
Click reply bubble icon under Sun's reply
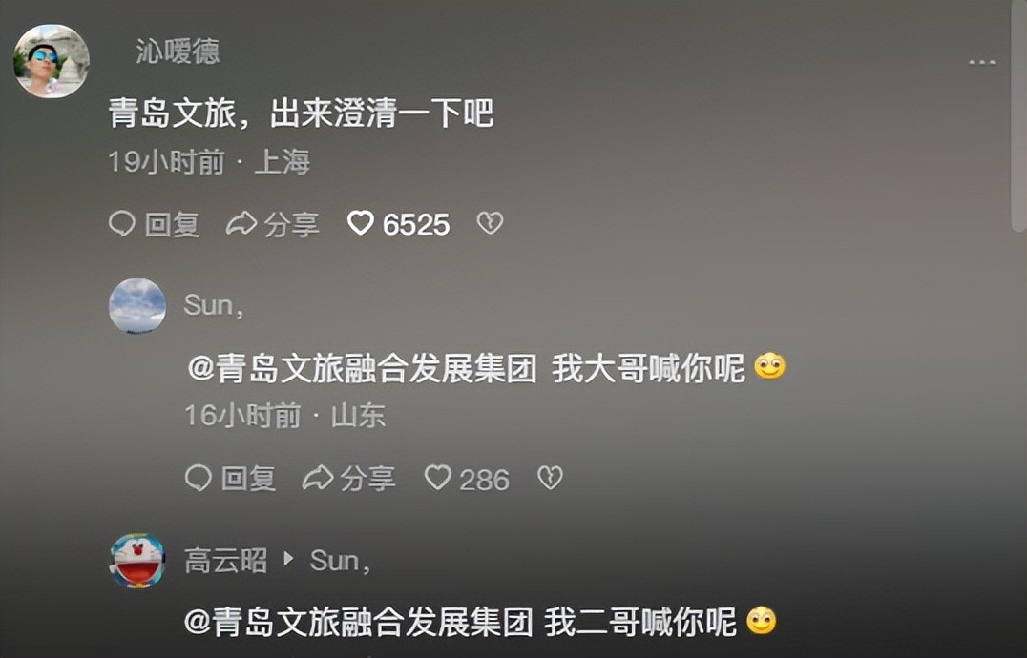click(x=198, y=478)
